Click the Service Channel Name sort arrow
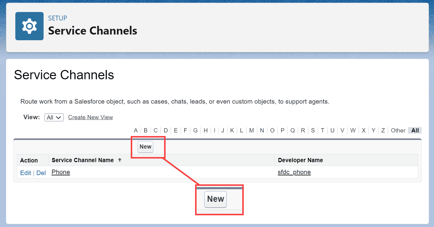The height and width of the screenshot is (227, 434). 120,160
